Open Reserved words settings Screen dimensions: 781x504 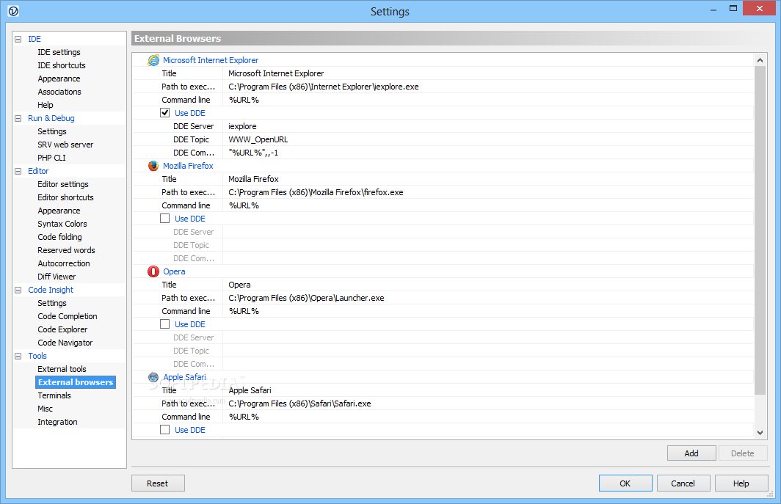pyautogui.click(x=66, y=250)
